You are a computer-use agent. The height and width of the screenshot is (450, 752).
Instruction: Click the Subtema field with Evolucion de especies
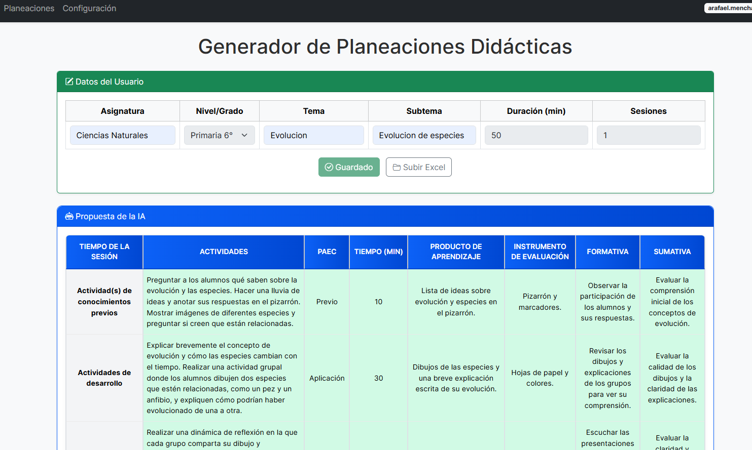[424, 135]
